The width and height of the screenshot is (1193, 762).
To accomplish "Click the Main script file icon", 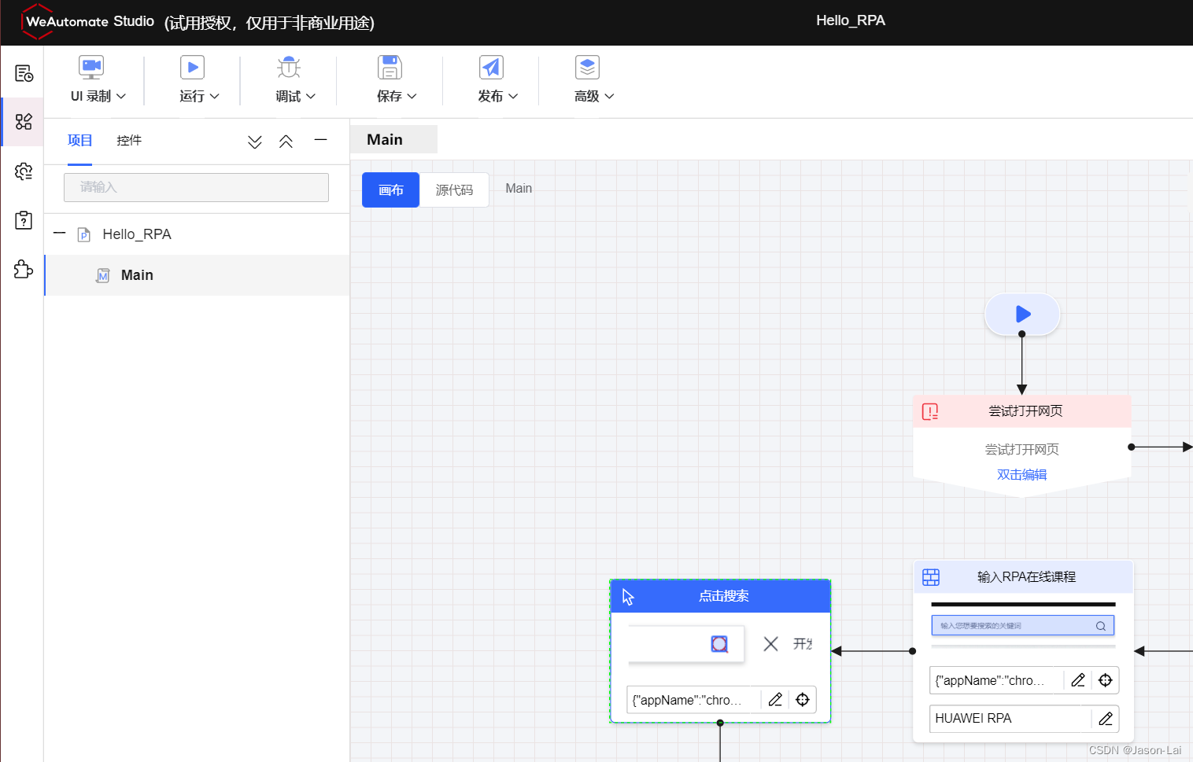I will tap(102, 275).
